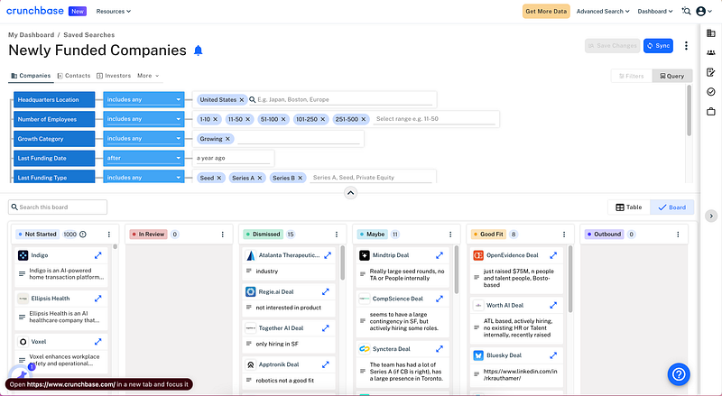This screenshot has width=722, height=396.
Task: Select the Companies tab
Action: [31, 76]
